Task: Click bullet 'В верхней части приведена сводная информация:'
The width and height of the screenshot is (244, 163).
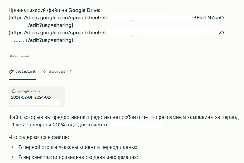Action: pos(78,157)
